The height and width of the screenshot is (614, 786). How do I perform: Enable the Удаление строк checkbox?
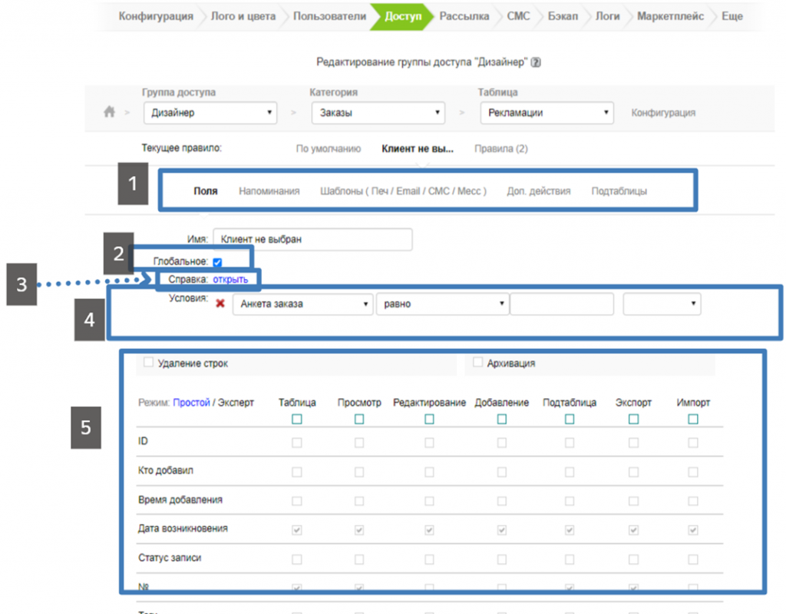coord(148,363)
